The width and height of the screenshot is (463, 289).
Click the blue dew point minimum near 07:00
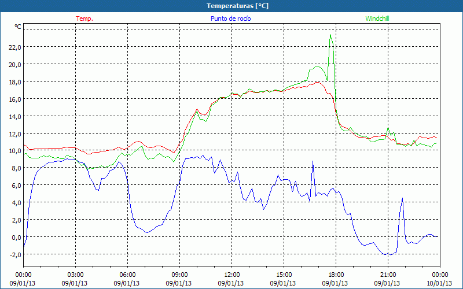click(147, 232)
